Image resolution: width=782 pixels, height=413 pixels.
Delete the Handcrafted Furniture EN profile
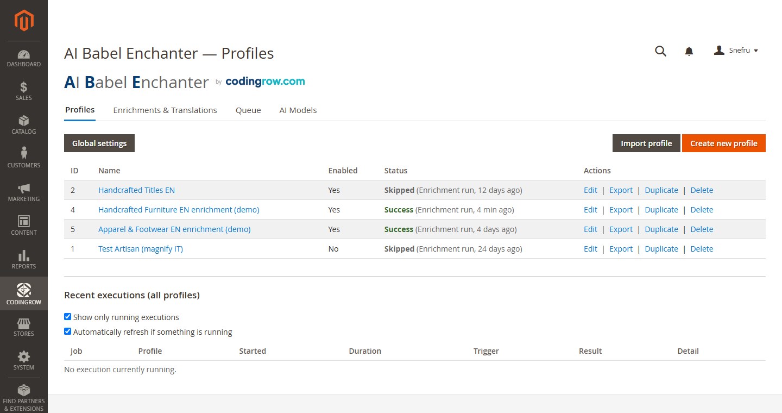(x=702, y=210)
